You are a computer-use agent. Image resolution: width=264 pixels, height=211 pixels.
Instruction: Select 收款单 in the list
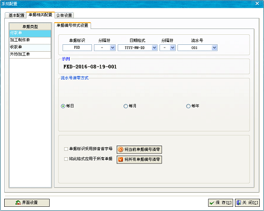[x=30, y=47]
